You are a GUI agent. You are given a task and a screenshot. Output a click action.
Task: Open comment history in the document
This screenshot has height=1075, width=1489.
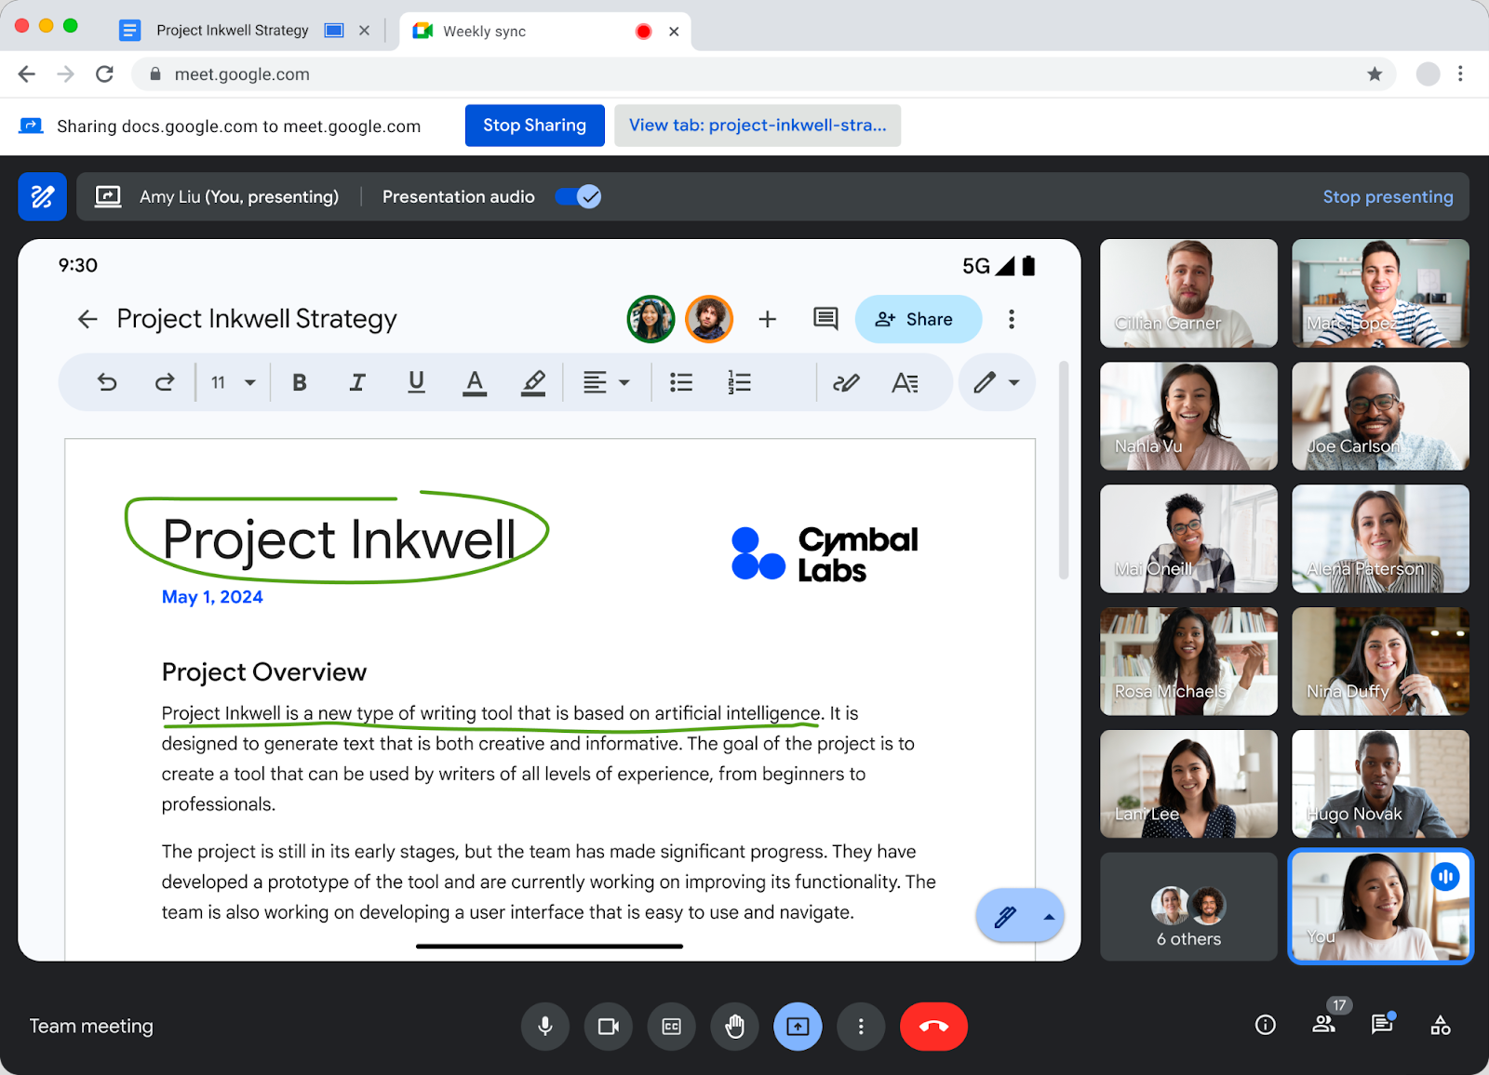(x=825, y=319)
